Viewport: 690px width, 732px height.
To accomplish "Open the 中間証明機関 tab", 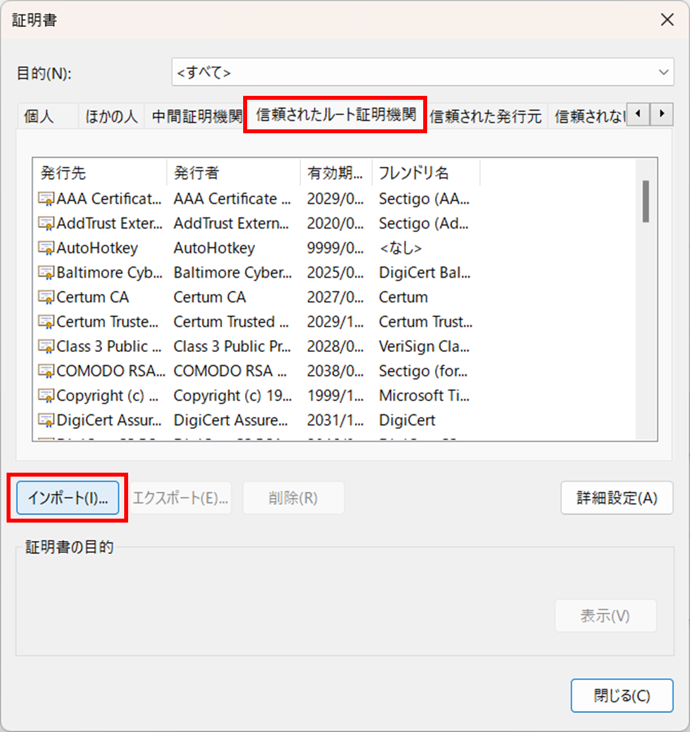I will coord(196,117).
